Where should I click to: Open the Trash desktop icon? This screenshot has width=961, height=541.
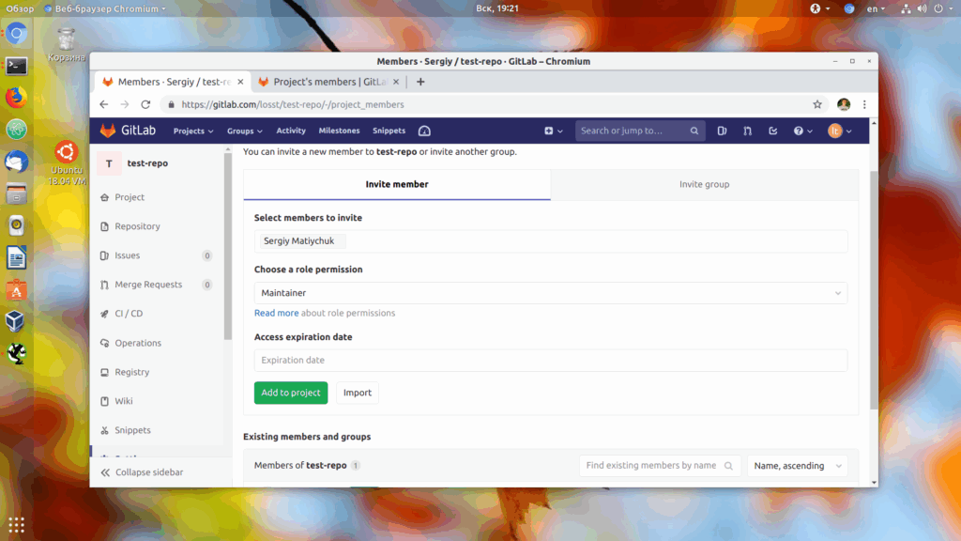[66, 45]
